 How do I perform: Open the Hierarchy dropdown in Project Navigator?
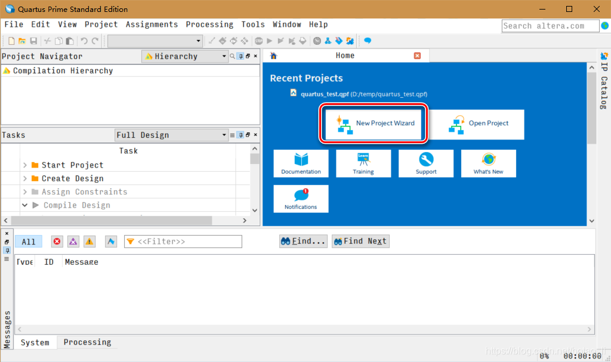coord(185,57)
